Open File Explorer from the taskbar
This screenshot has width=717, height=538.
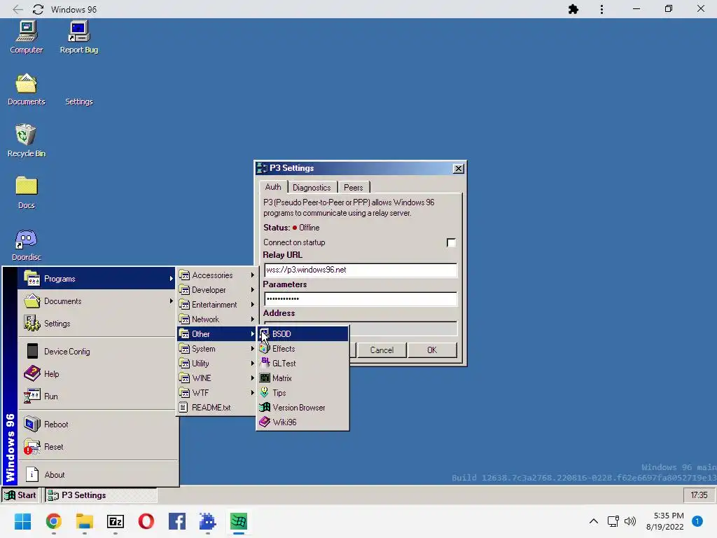point(85,521)
